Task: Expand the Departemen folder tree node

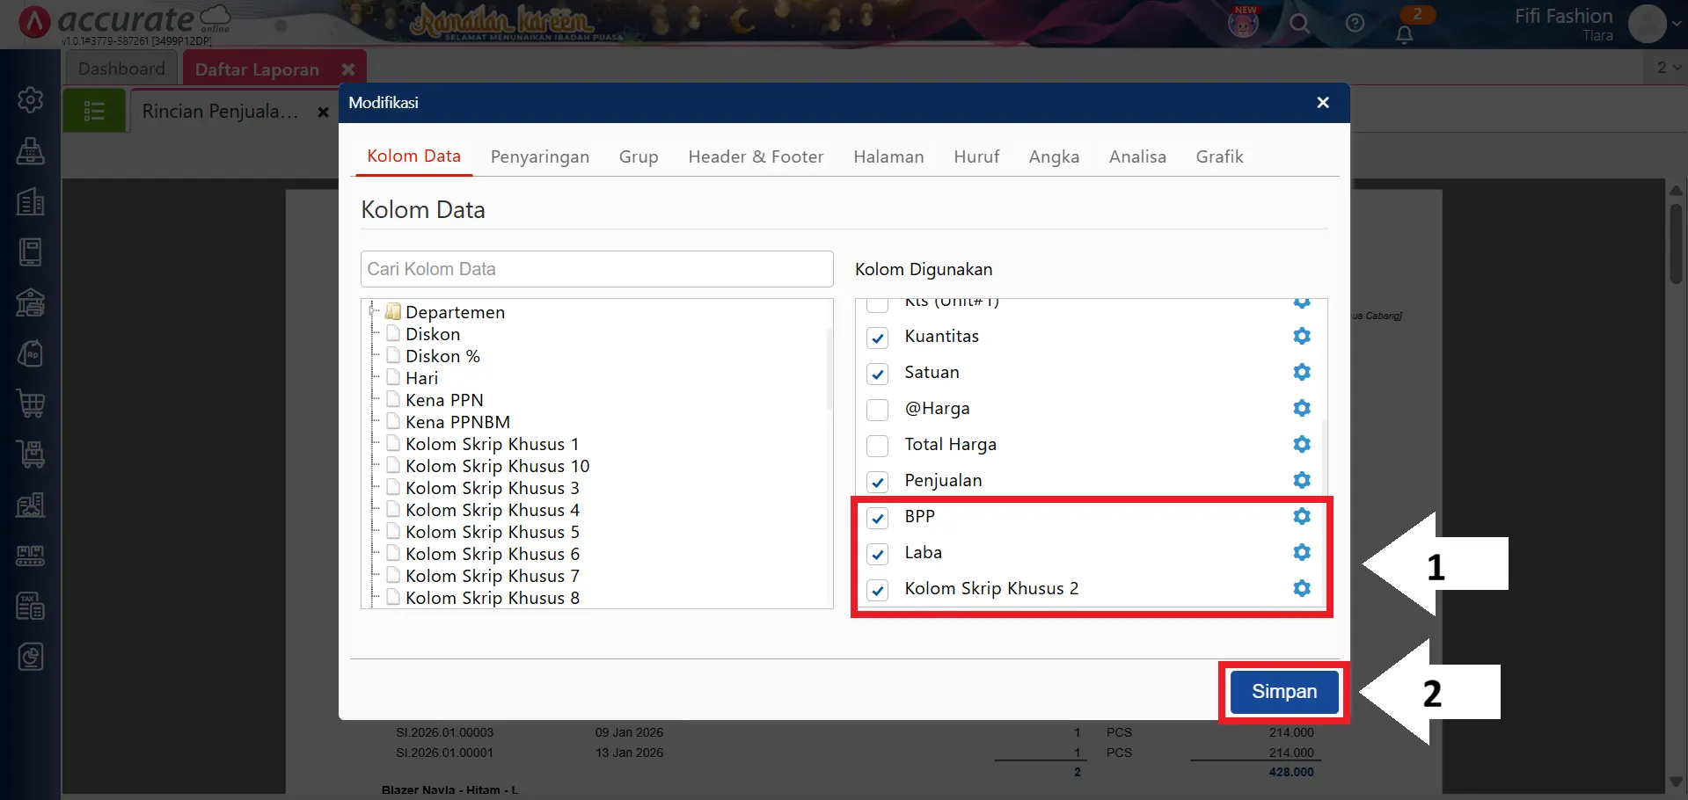Action: (374, 311)
